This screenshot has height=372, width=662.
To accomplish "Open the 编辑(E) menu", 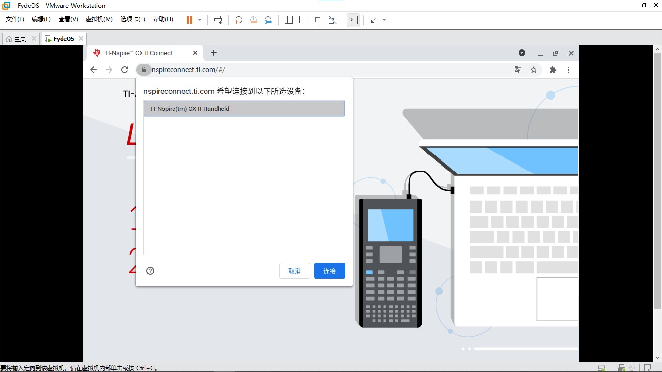I will (41, 19).
